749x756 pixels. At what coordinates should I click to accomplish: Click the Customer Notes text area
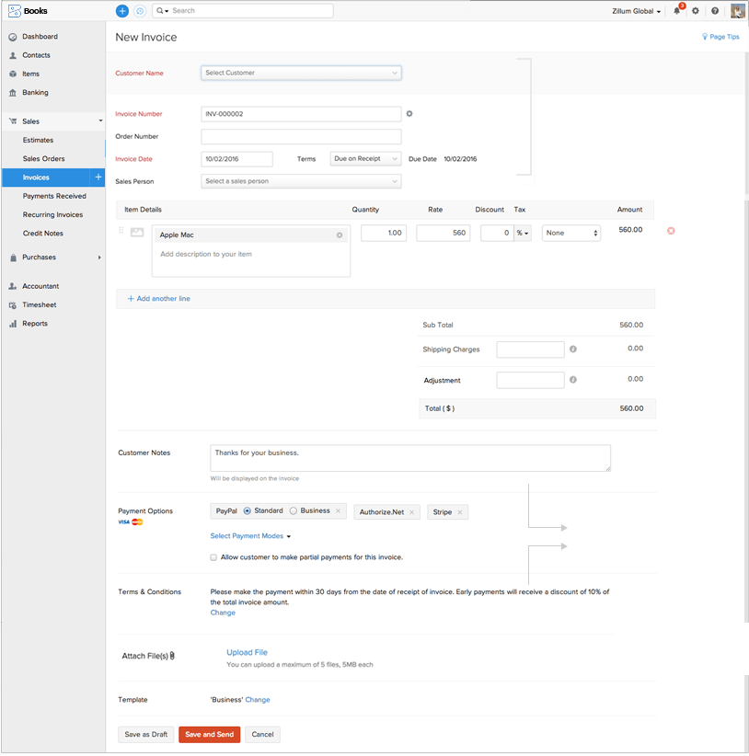(409, 458)
